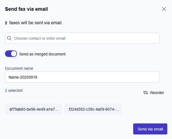Image resolution: width=172 pixels, height=139 pixels.
Task: Click the "faxes will be sent via email" message
Action: [x=36, y=23]
